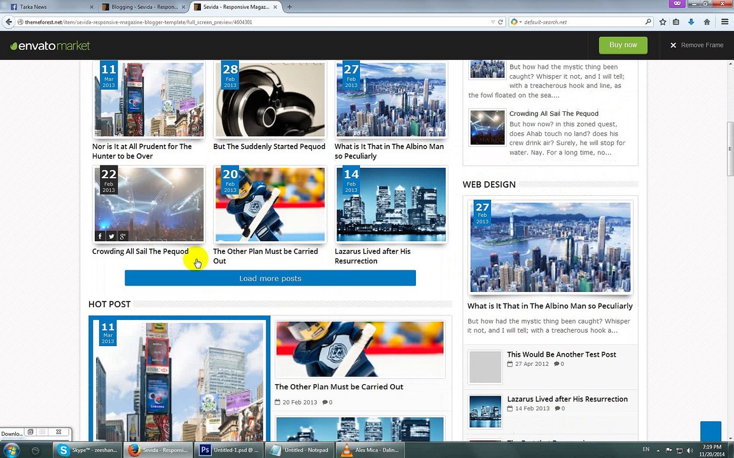This screenshot has height=458, width=734.
Task: Click sidebar 'Crowding All Sail The Pequod' title
Action: [x=554, y=113]
